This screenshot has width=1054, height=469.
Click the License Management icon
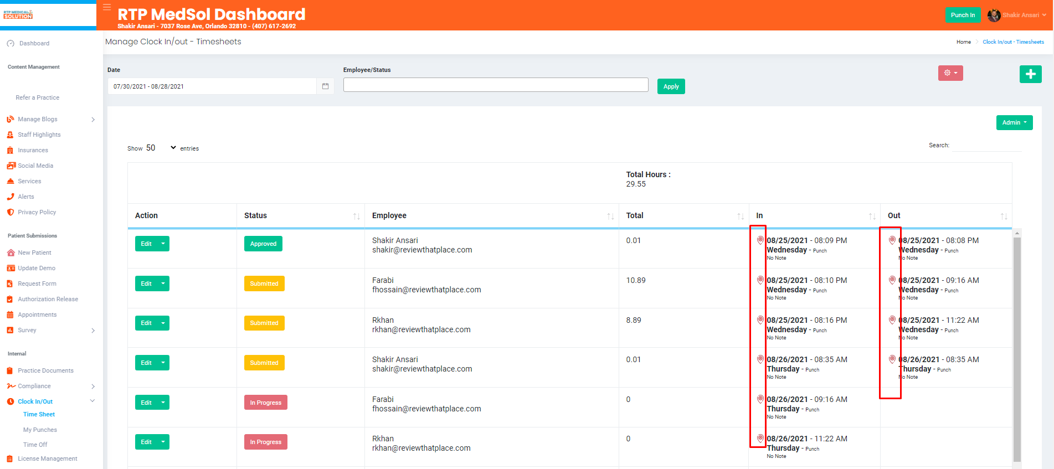10,458
